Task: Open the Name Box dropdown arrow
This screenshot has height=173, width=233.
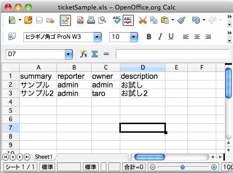Action: point(69,54)
